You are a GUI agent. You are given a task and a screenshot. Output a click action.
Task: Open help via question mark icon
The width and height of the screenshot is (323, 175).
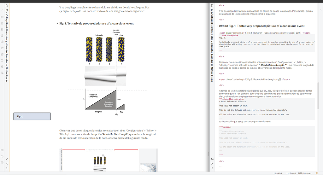pyautogui.click(x=2, y=156)
